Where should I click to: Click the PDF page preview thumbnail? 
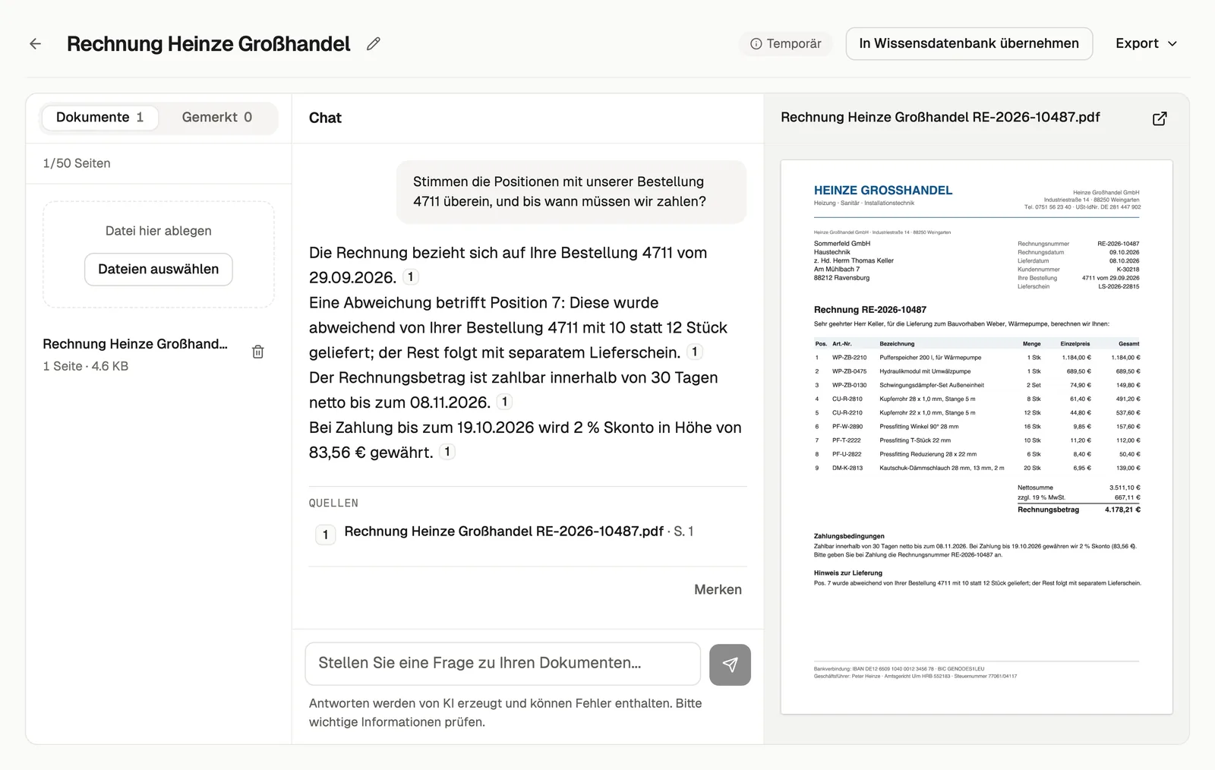click(x=977, y=437)
